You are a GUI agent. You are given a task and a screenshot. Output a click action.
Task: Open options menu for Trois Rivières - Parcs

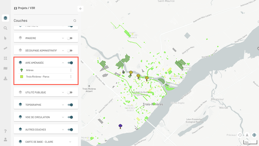click(x=71, y=77)
